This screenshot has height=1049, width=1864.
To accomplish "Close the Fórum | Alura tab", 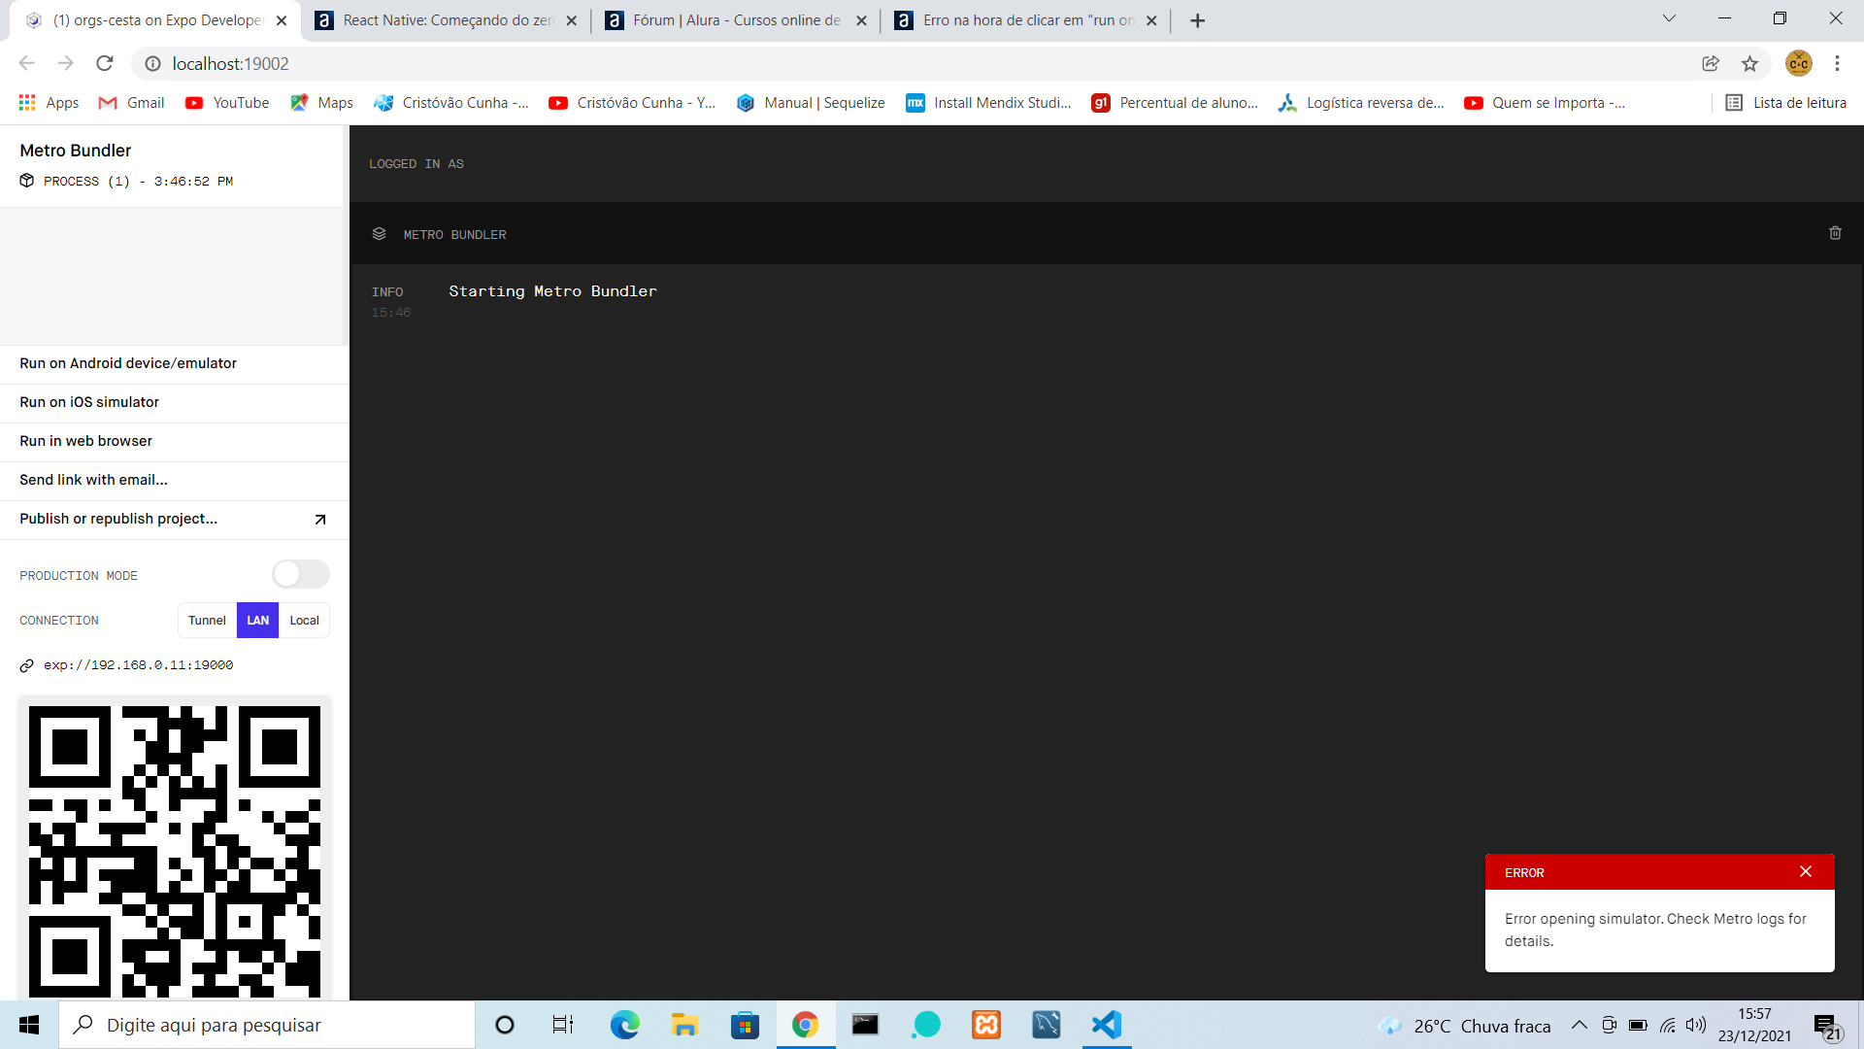I will point(861,20).
